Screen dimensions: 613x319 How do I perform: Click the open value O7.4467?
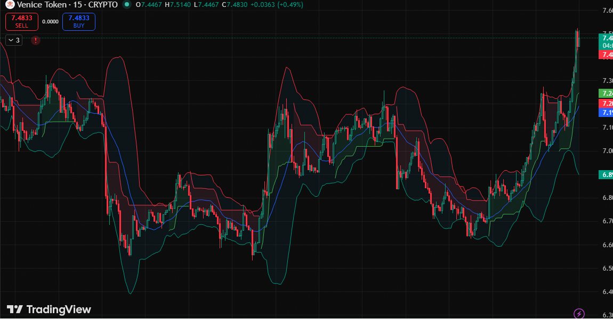149,5
